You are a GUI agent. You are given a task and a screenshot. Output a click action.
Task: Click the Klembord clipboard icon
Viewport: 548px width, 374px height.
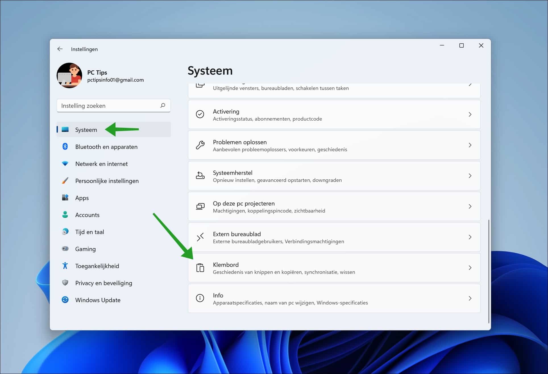(200, 268)
